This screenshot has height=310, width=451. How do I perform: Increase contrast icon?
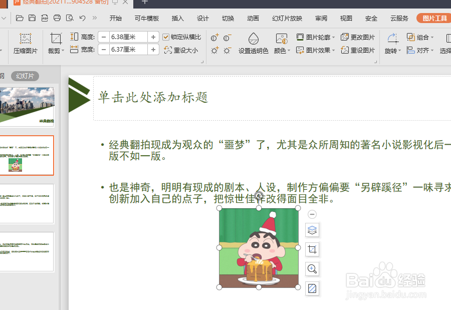215,38
